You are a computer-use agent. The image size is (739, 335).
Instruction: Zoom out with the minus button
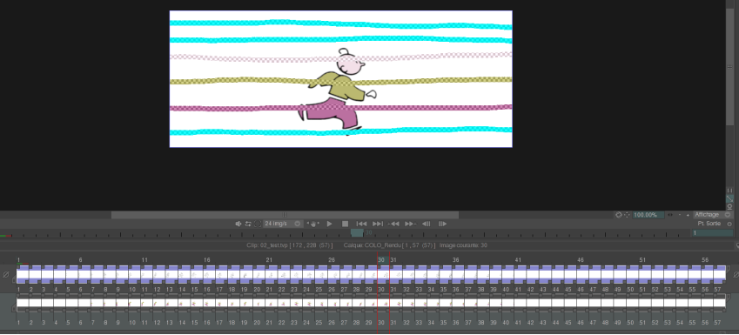[x=680, y=215]
